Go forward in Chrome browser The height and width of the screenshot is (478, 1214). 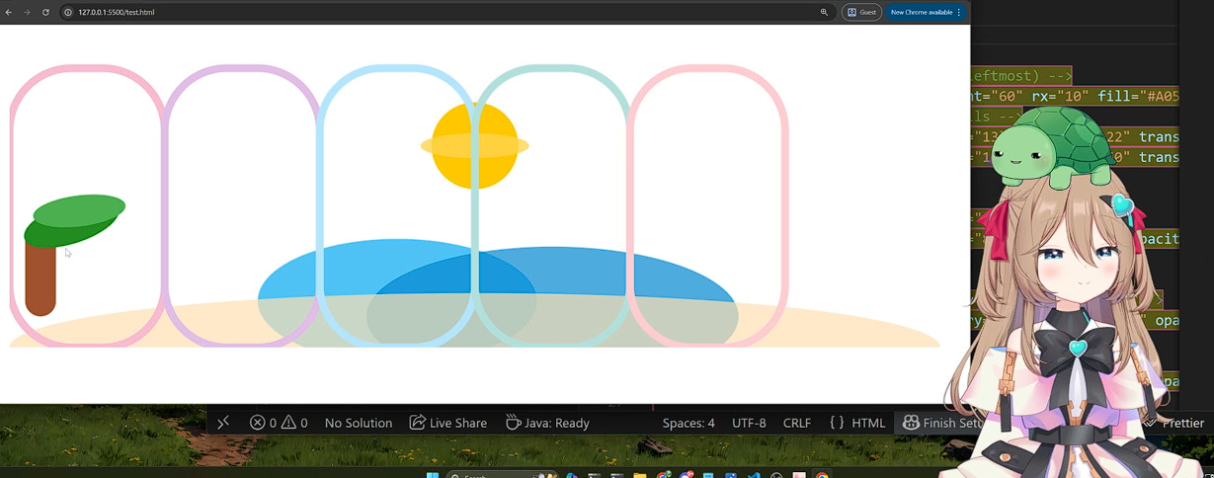pos(27,12)
